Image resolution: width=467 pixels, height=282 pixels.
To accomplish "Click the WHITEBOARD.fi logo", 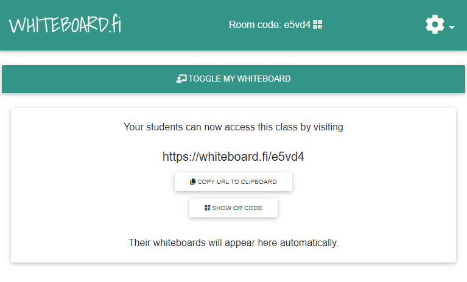I will (65, 24).
